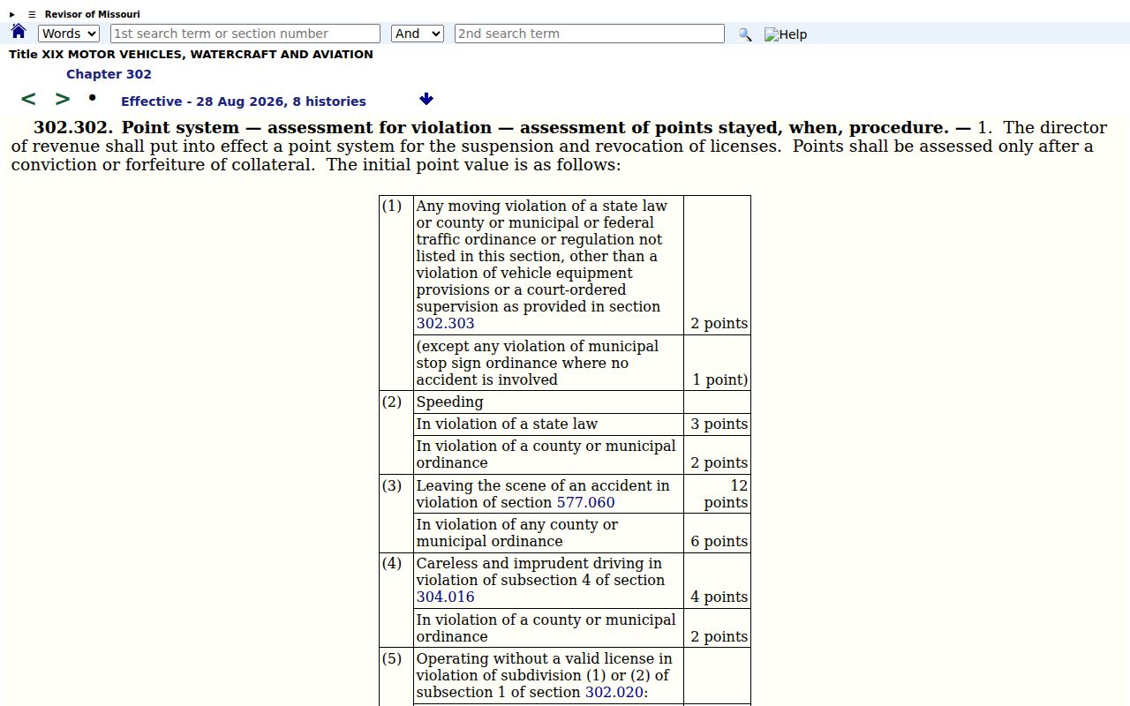This screenshot has width=1130, height=706.
Task: Click the magnifier search icon
Action: 745,34
